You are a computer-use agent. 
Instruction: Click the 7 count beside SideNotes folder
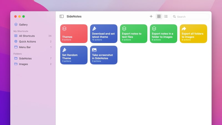(x=51, y=58)
